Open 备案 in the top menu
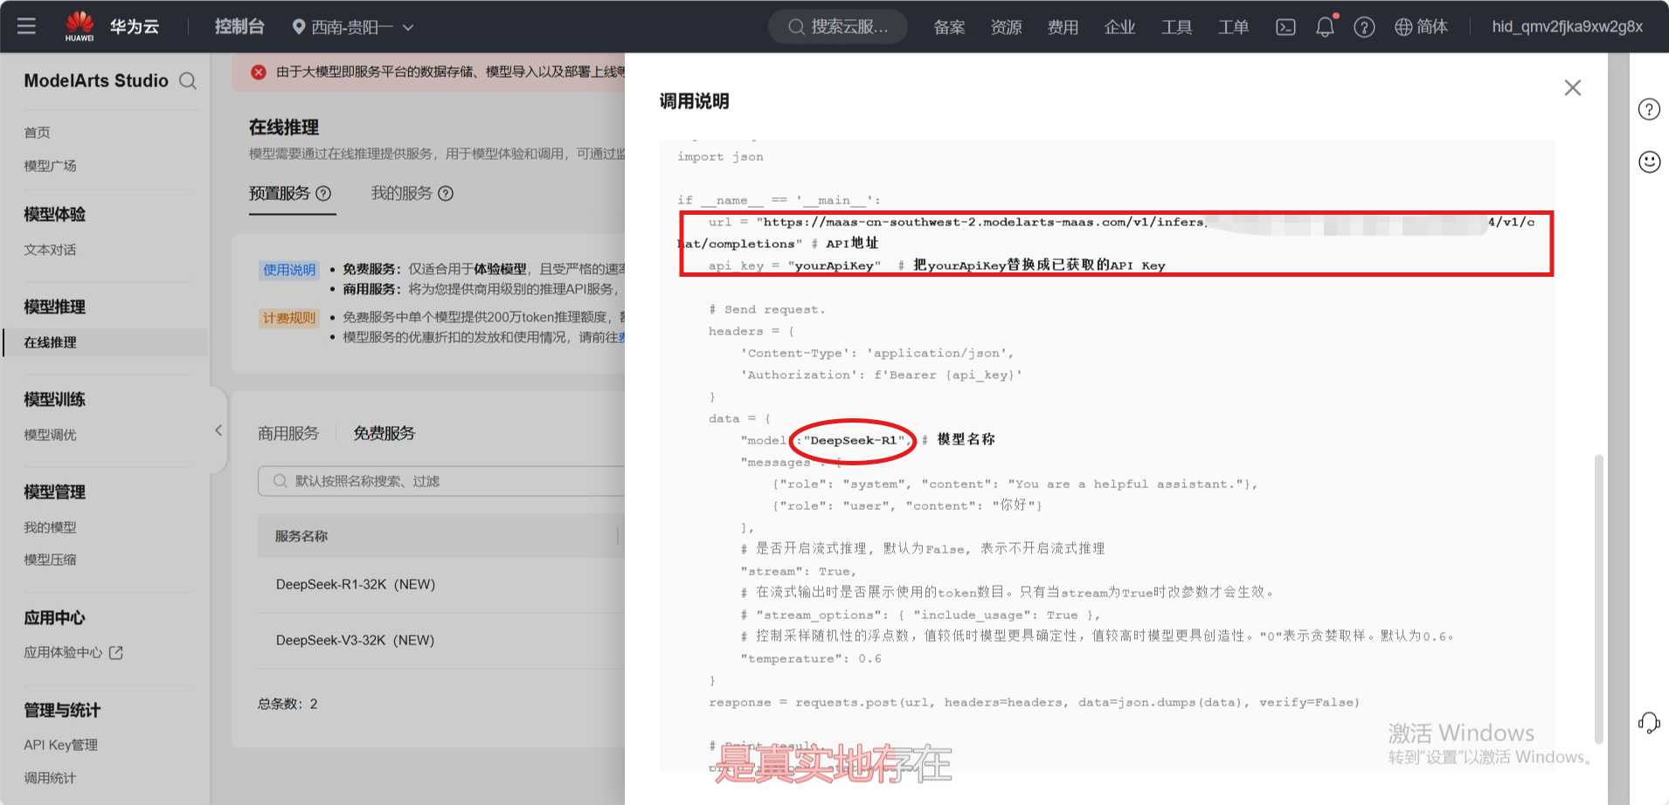Screen dimensions: 1669x805 coord(949,27)
